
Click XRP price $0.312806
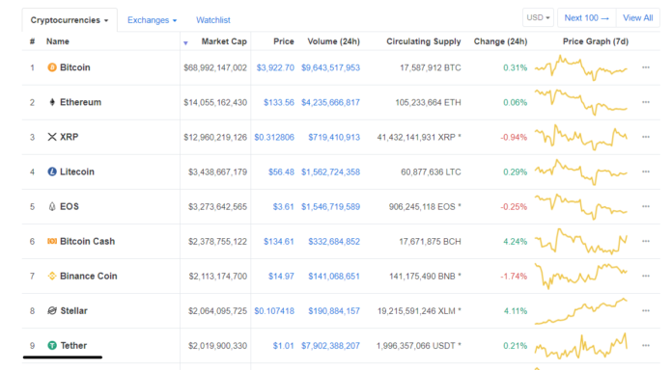pyautogui.click(x=274, y=138)
